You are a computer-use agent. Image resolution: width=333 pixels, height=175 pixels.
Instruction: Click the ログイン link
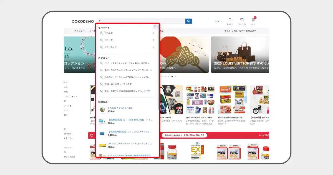pyautogui.click(x=218, y=21)
